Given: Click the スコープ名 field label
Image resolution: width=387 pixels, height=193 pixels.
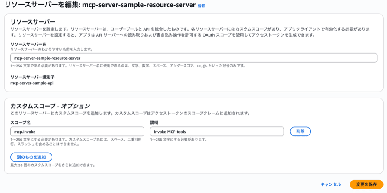Looking at the screenshot, I should [20, 123].
